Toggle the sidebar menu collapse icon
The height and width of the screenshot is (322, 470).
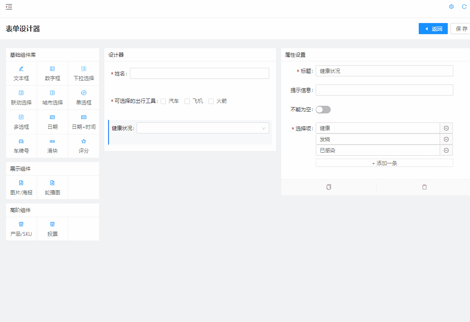click(x=9, y=7)
